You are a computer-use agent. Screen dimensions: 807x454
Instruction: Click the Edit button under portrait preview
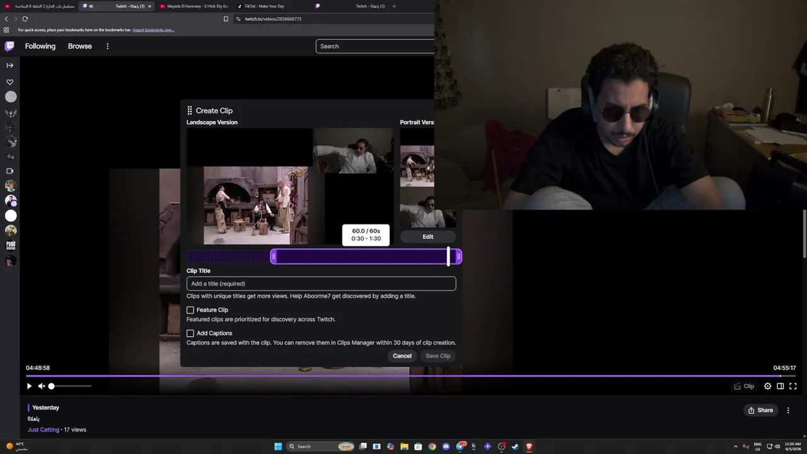pos(428,236)
